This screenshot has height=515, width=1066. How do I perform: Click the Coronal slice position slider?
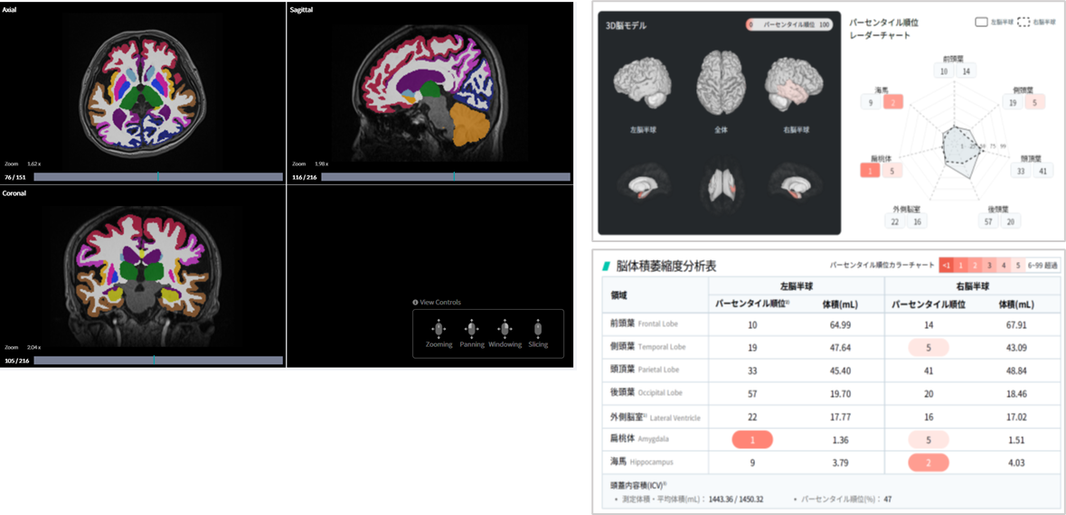pyautogui.click(x=158, y=360)
